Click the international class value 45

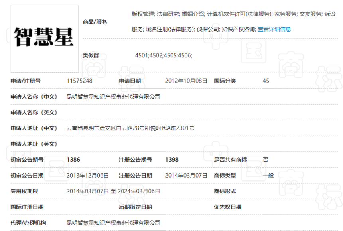tap(266, 81)
